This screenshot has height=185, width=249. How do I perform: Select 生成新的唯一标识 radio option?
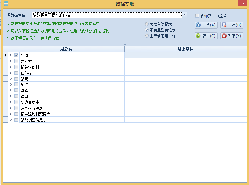point(147,36)
